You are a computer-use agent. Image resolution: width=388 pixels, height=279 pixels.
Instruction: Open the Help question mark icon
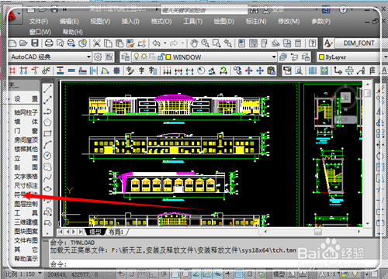312,43
